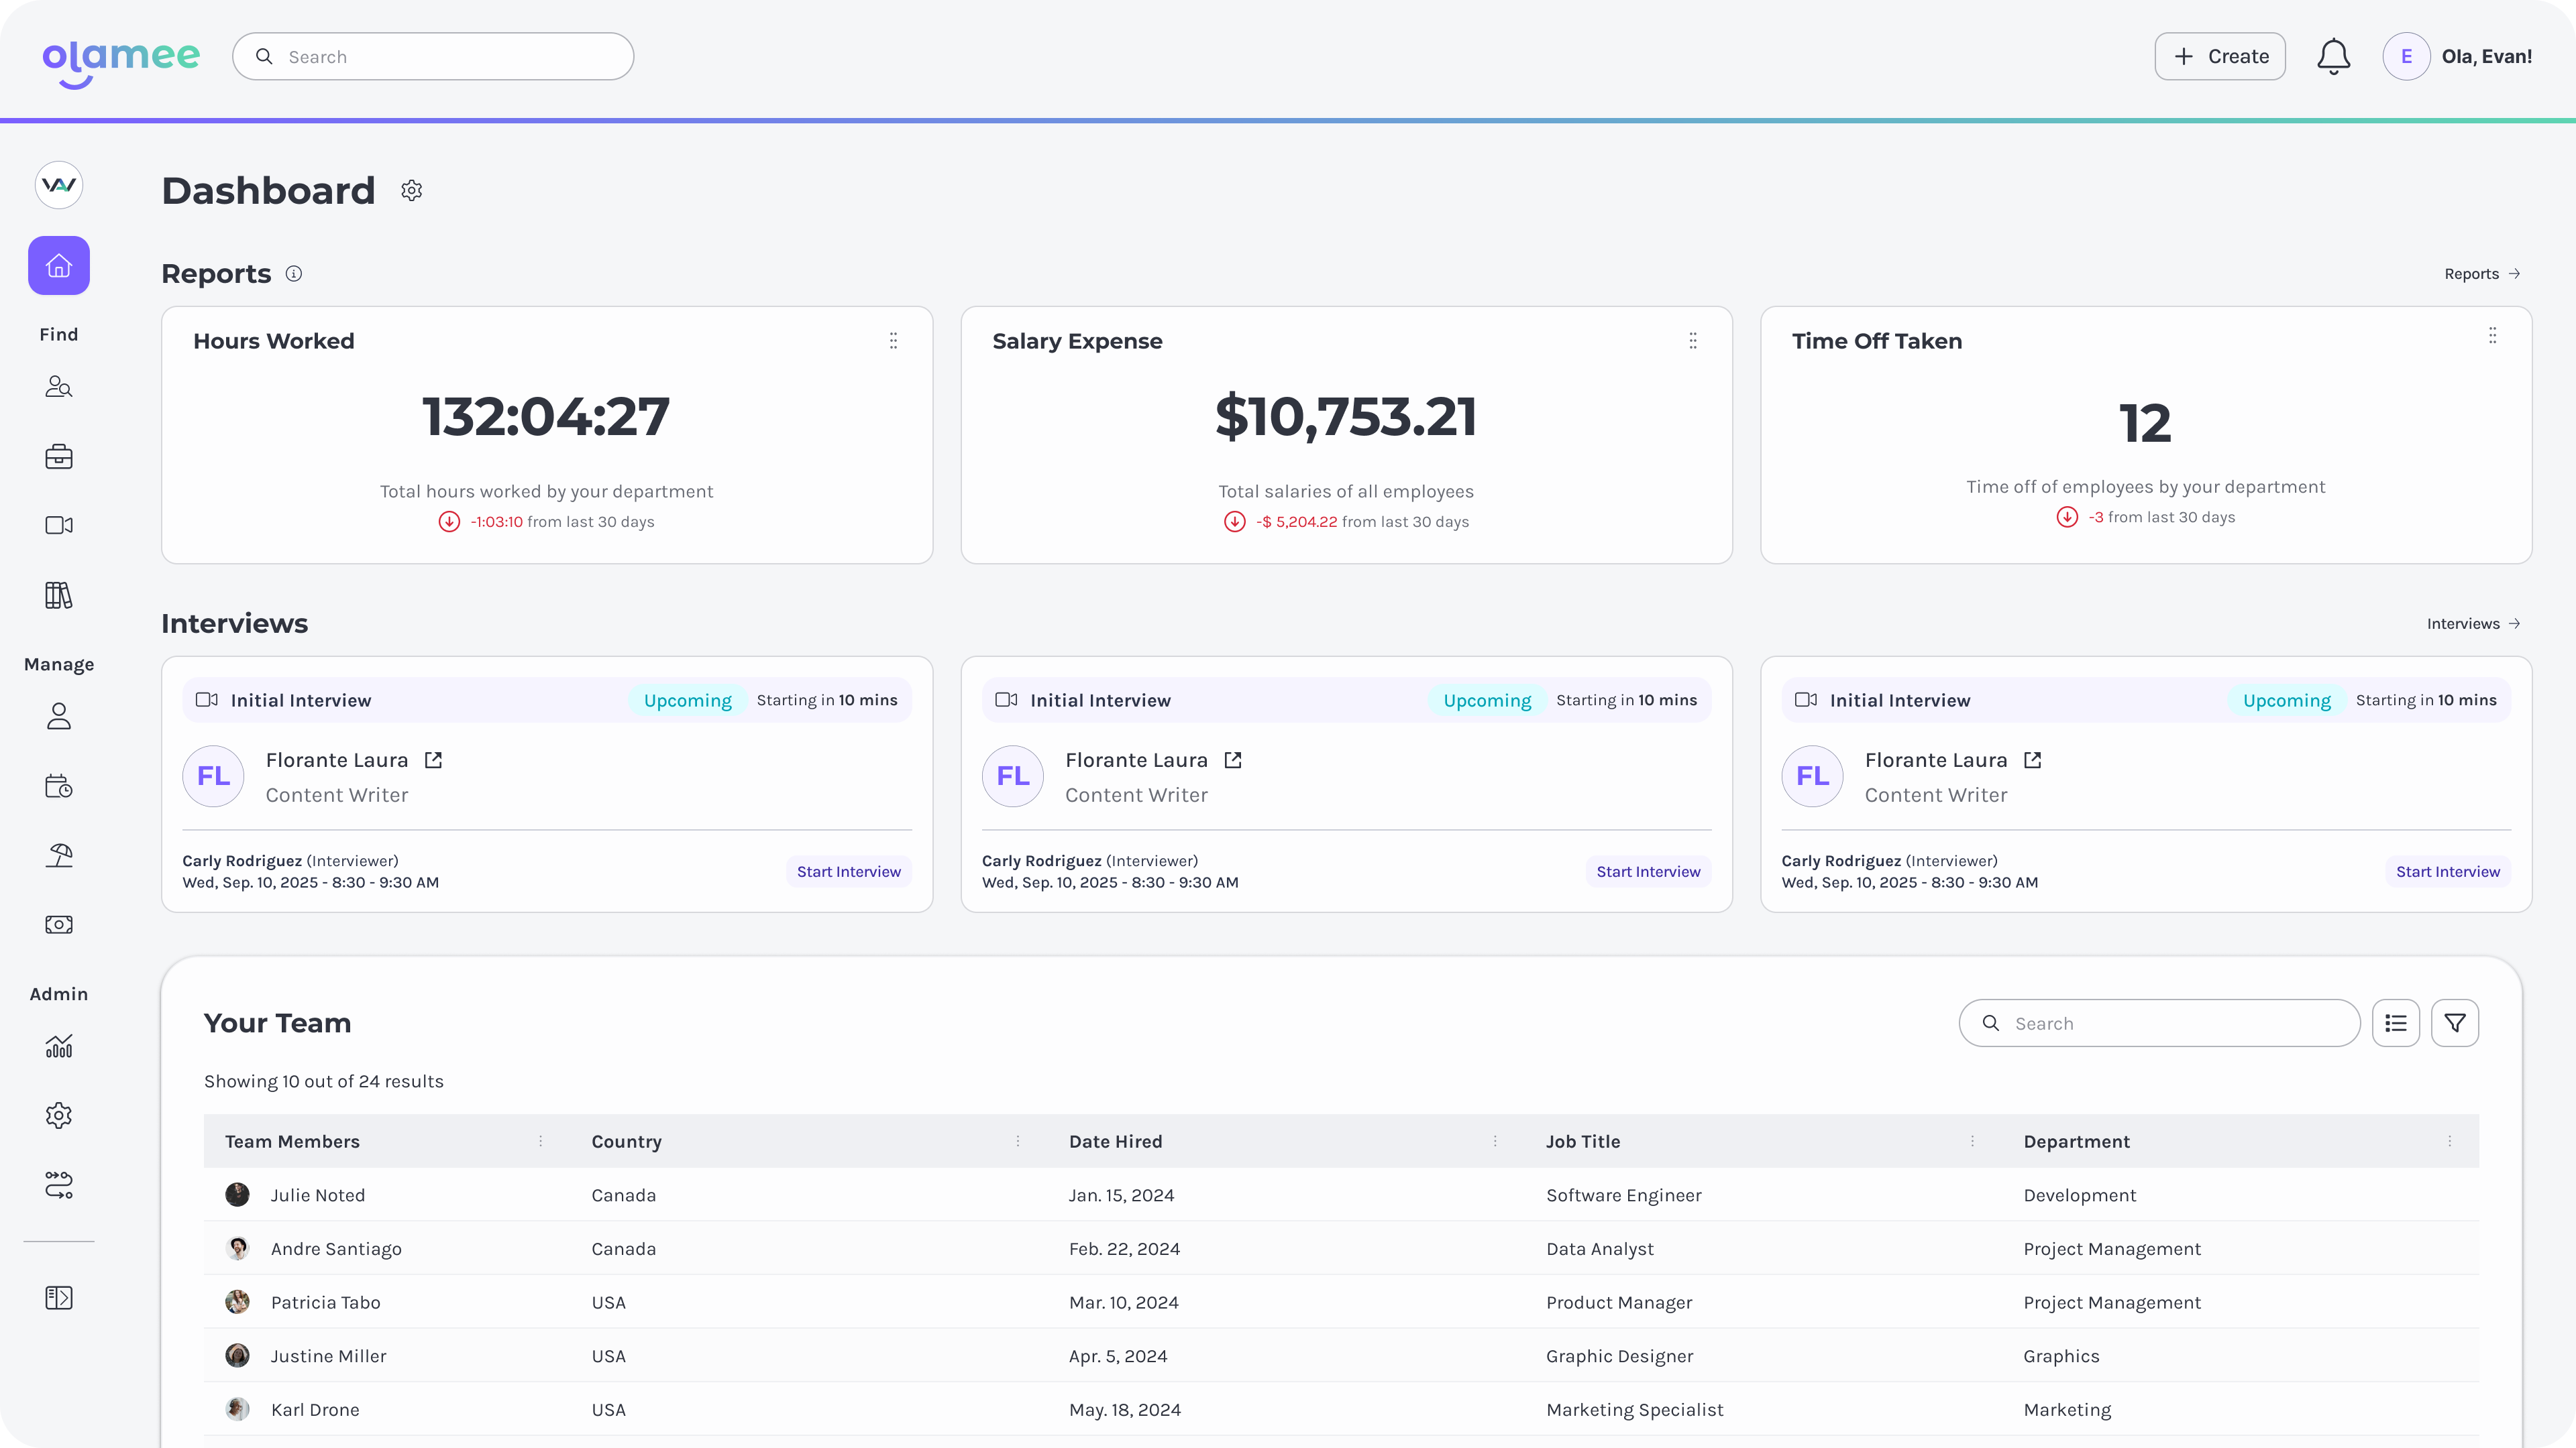
Task: Open the payroll money icon in sidebar
Action: (59, 924)
